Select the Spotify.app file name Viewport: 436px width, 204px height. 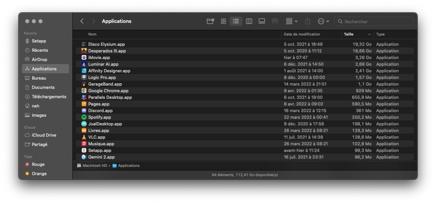[100, 117]
